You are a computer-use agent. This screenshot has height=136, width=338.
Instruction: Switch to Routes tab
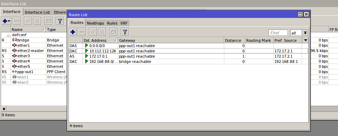[77, 22]
